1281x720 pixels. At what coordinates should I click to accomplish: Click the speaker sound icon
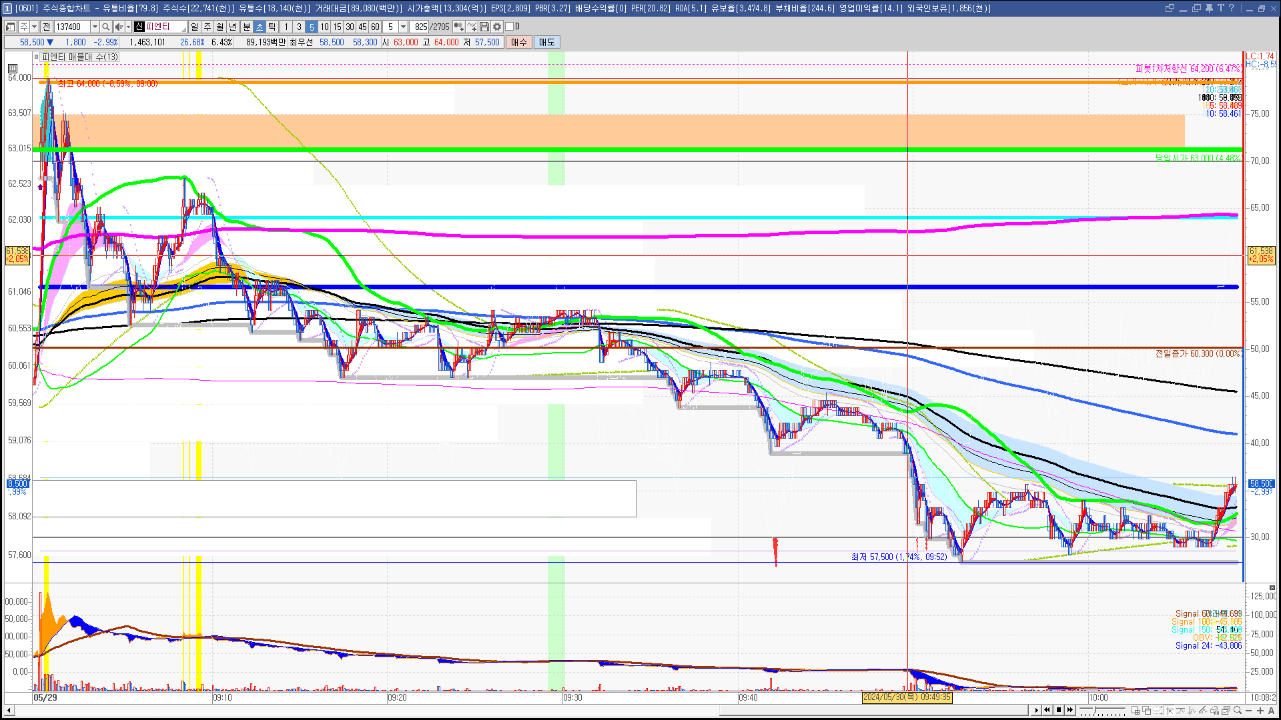[119, 27]
